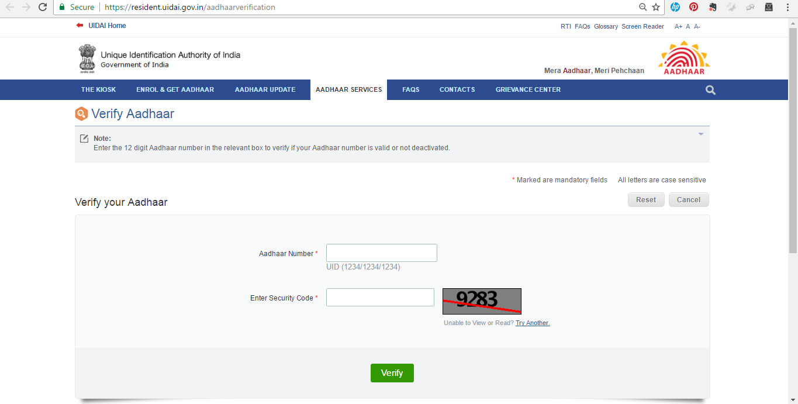This screenshot has height=404, width=798.
Task: Click the red back arrow beside UIDAI Home
Action: click(80, 25)
